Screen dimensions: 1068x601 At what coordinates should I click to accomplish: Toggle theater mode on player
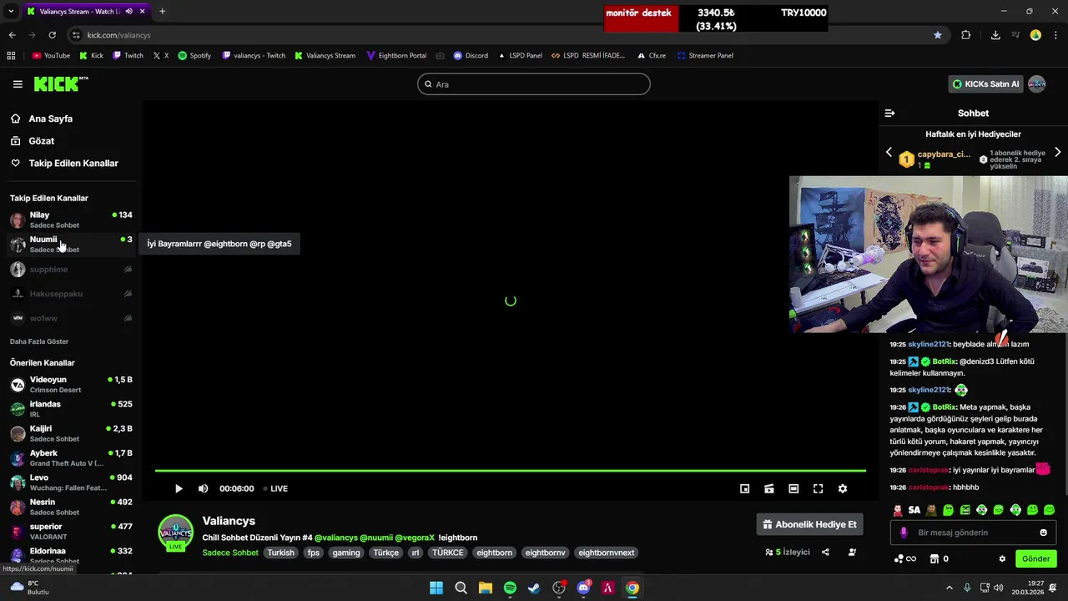point(793,489)
